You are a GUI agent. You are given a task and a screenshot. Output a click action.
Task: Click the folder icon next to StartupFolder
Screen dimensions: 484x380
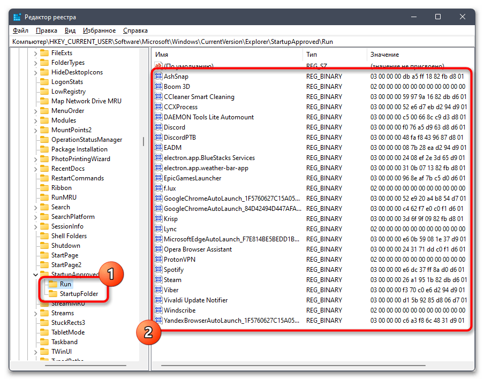[53, 294]
